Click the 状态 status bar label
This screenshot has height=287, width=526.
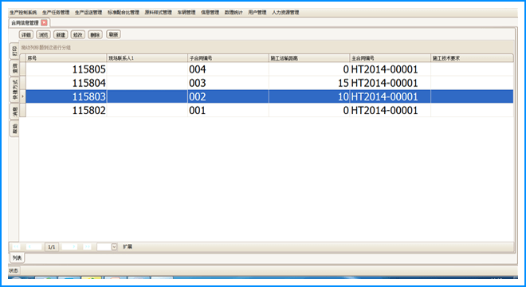click(x=14, y=270)
